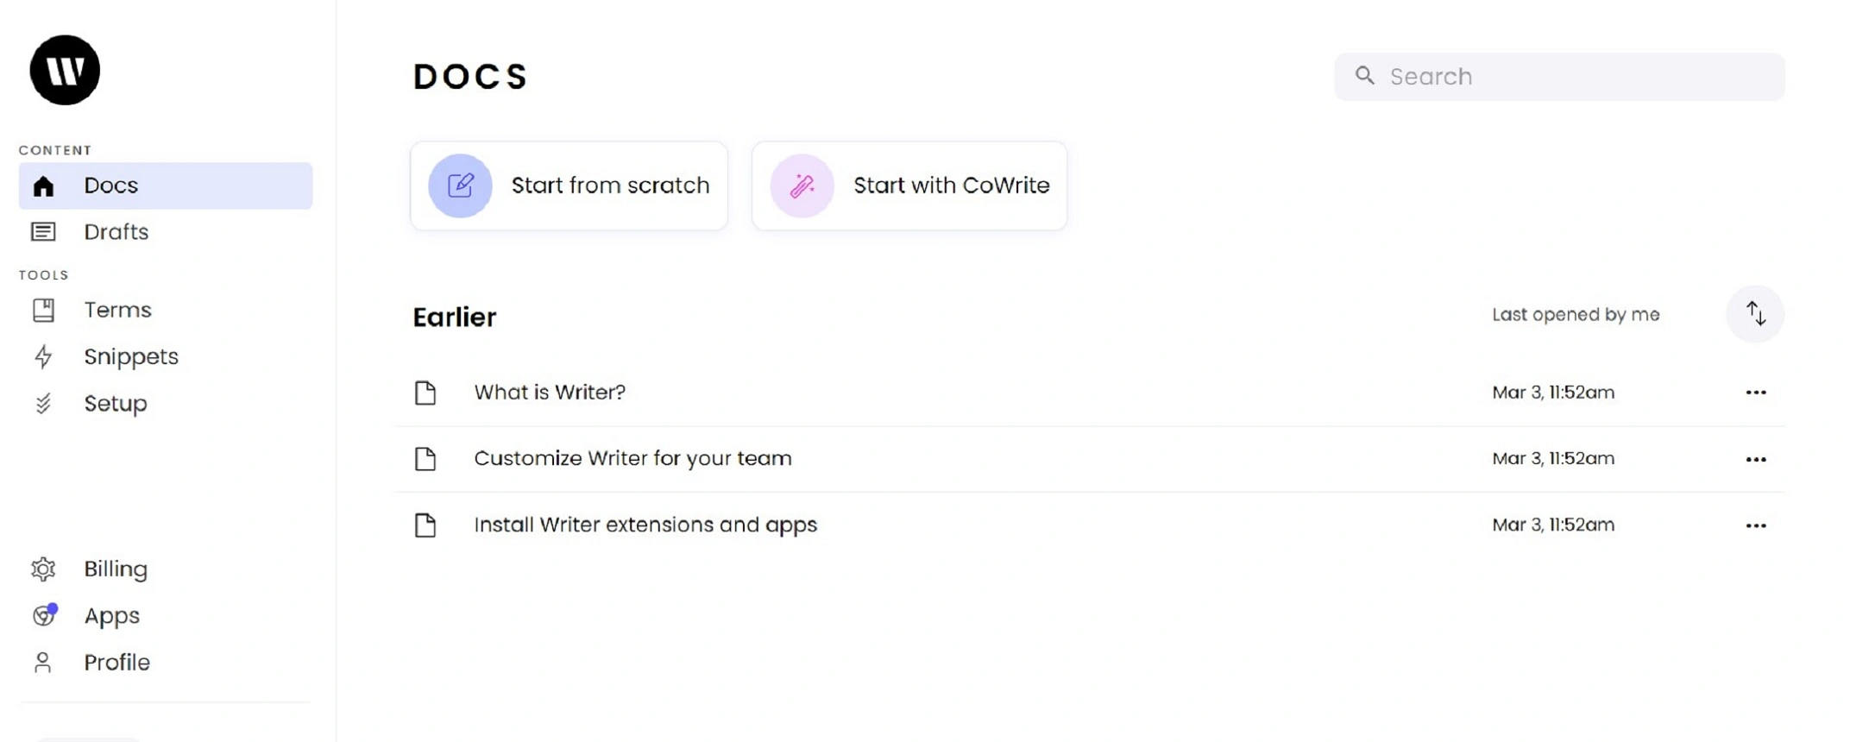This screenshot has width=1850, height=742.
Task: Click the file icon beside Customize Writer for your team
Action: point(425,458)
